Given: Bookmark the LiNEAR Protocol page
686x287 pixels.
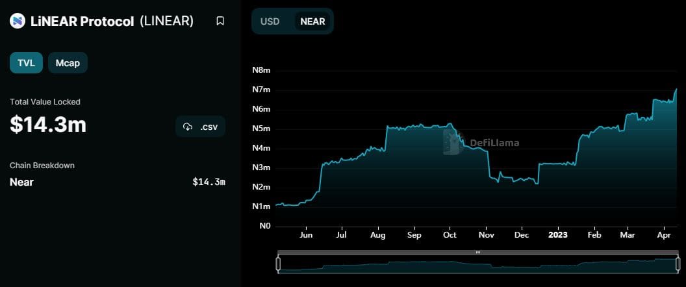Looking at the screenshot, I should [220, 21].
